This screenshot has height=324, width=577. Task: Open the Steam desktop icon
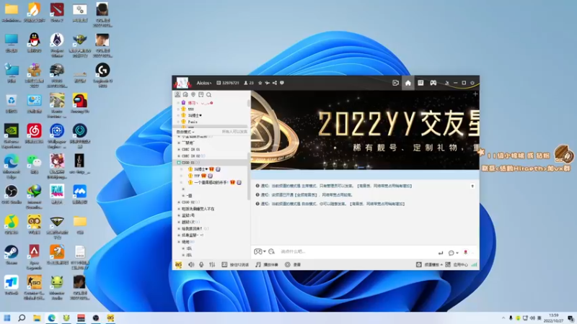point(11,254)
